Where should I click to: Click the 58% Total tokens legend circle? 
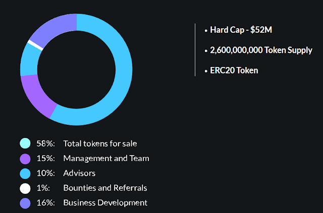pos(25,144)
